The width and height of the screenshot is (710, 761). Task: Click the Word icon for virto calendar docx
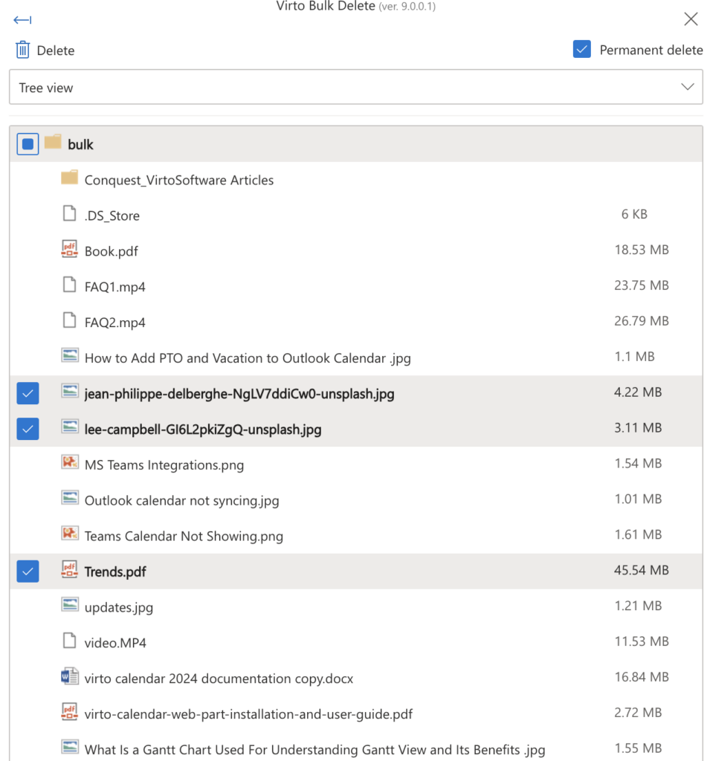click(69, 676)
